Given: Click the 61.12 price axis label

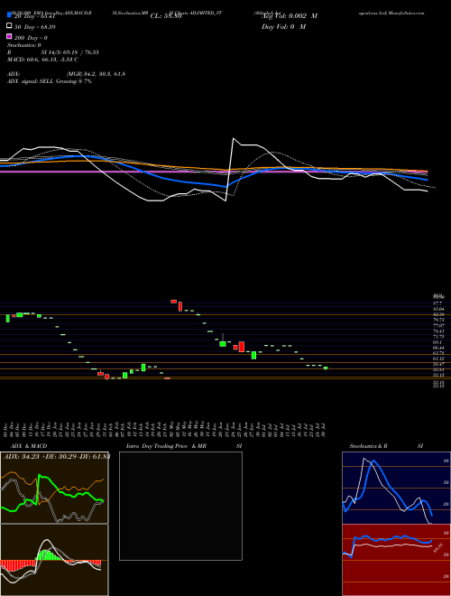Looking at the screenshot, I should (x=438, y=359).
